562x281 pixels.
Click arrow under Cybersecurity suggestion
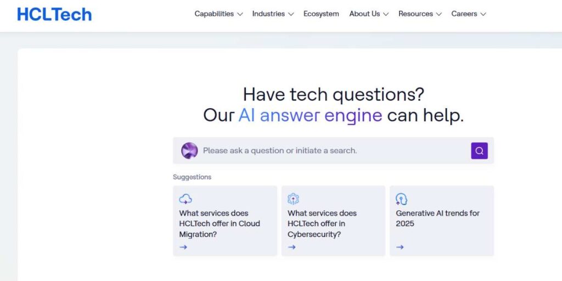pos(292,247)
